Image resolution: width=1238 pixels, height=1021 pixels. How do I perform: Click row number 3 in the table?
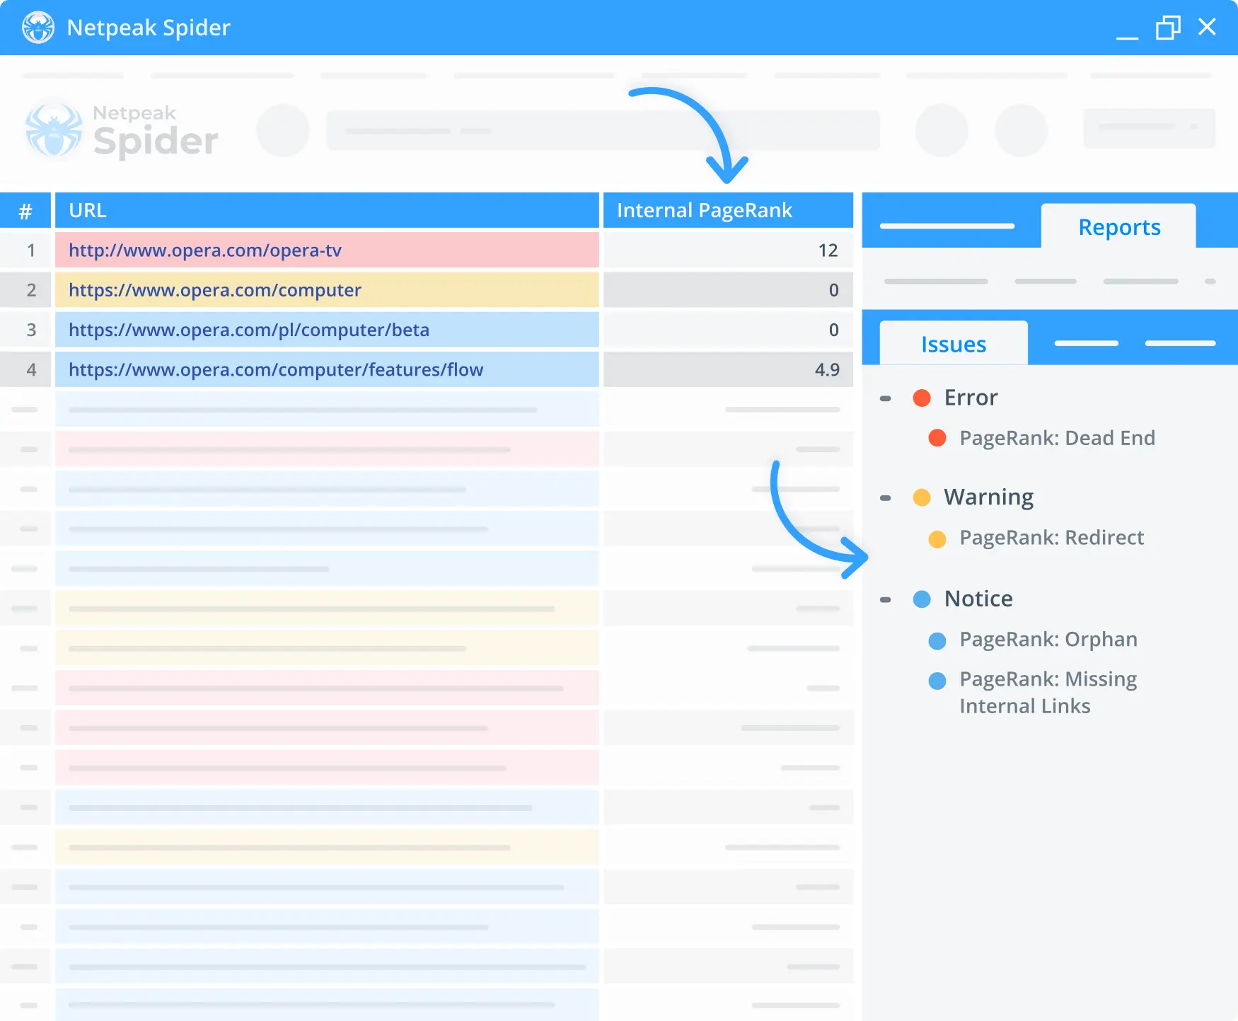(x=25, y=330)
